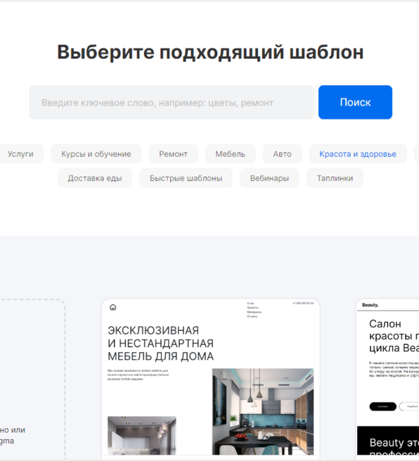
Task: Select the Курсы и обучение category
Action: (96, 154)
